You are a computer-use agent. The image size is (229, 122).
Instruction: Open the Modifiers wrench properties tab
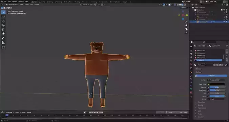click(191, 76)
